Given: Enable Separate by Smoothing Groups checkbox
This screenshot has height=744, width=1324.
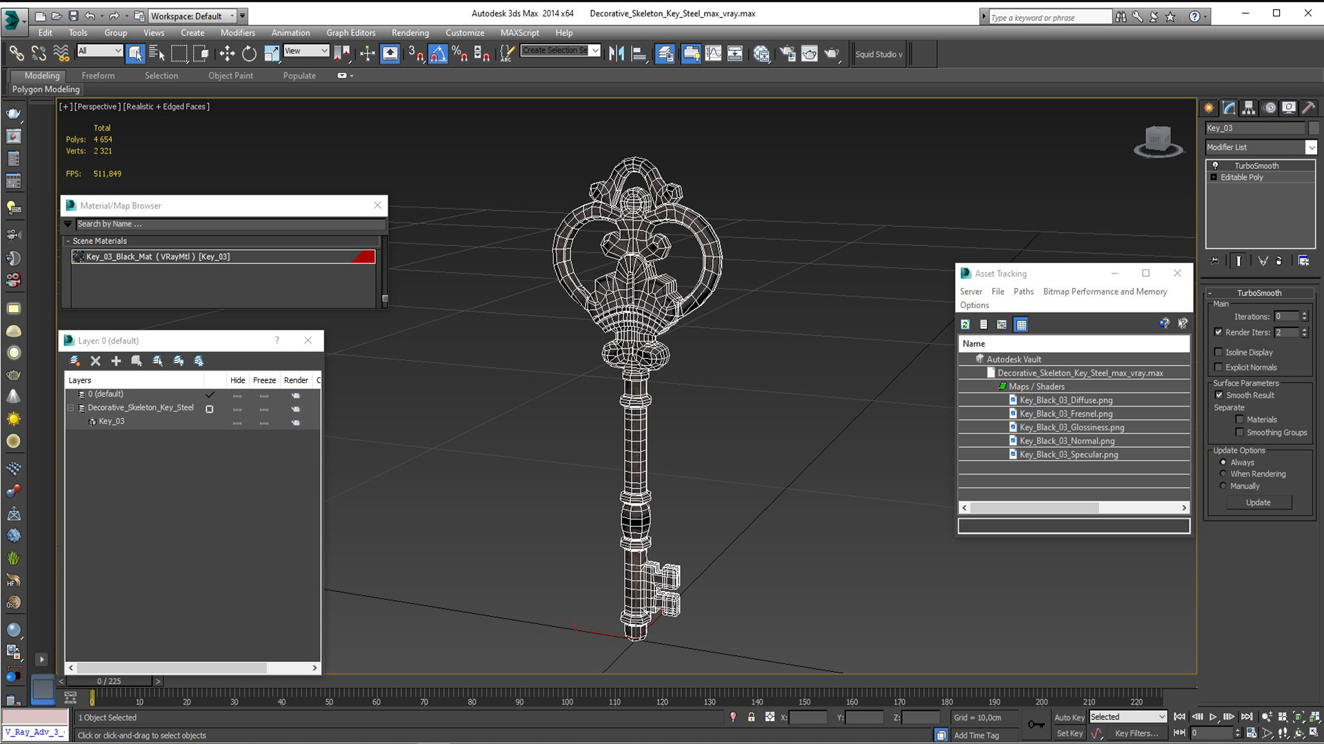Looking at the screenshot, I should pyautogui.click(x=1240, y=432).
